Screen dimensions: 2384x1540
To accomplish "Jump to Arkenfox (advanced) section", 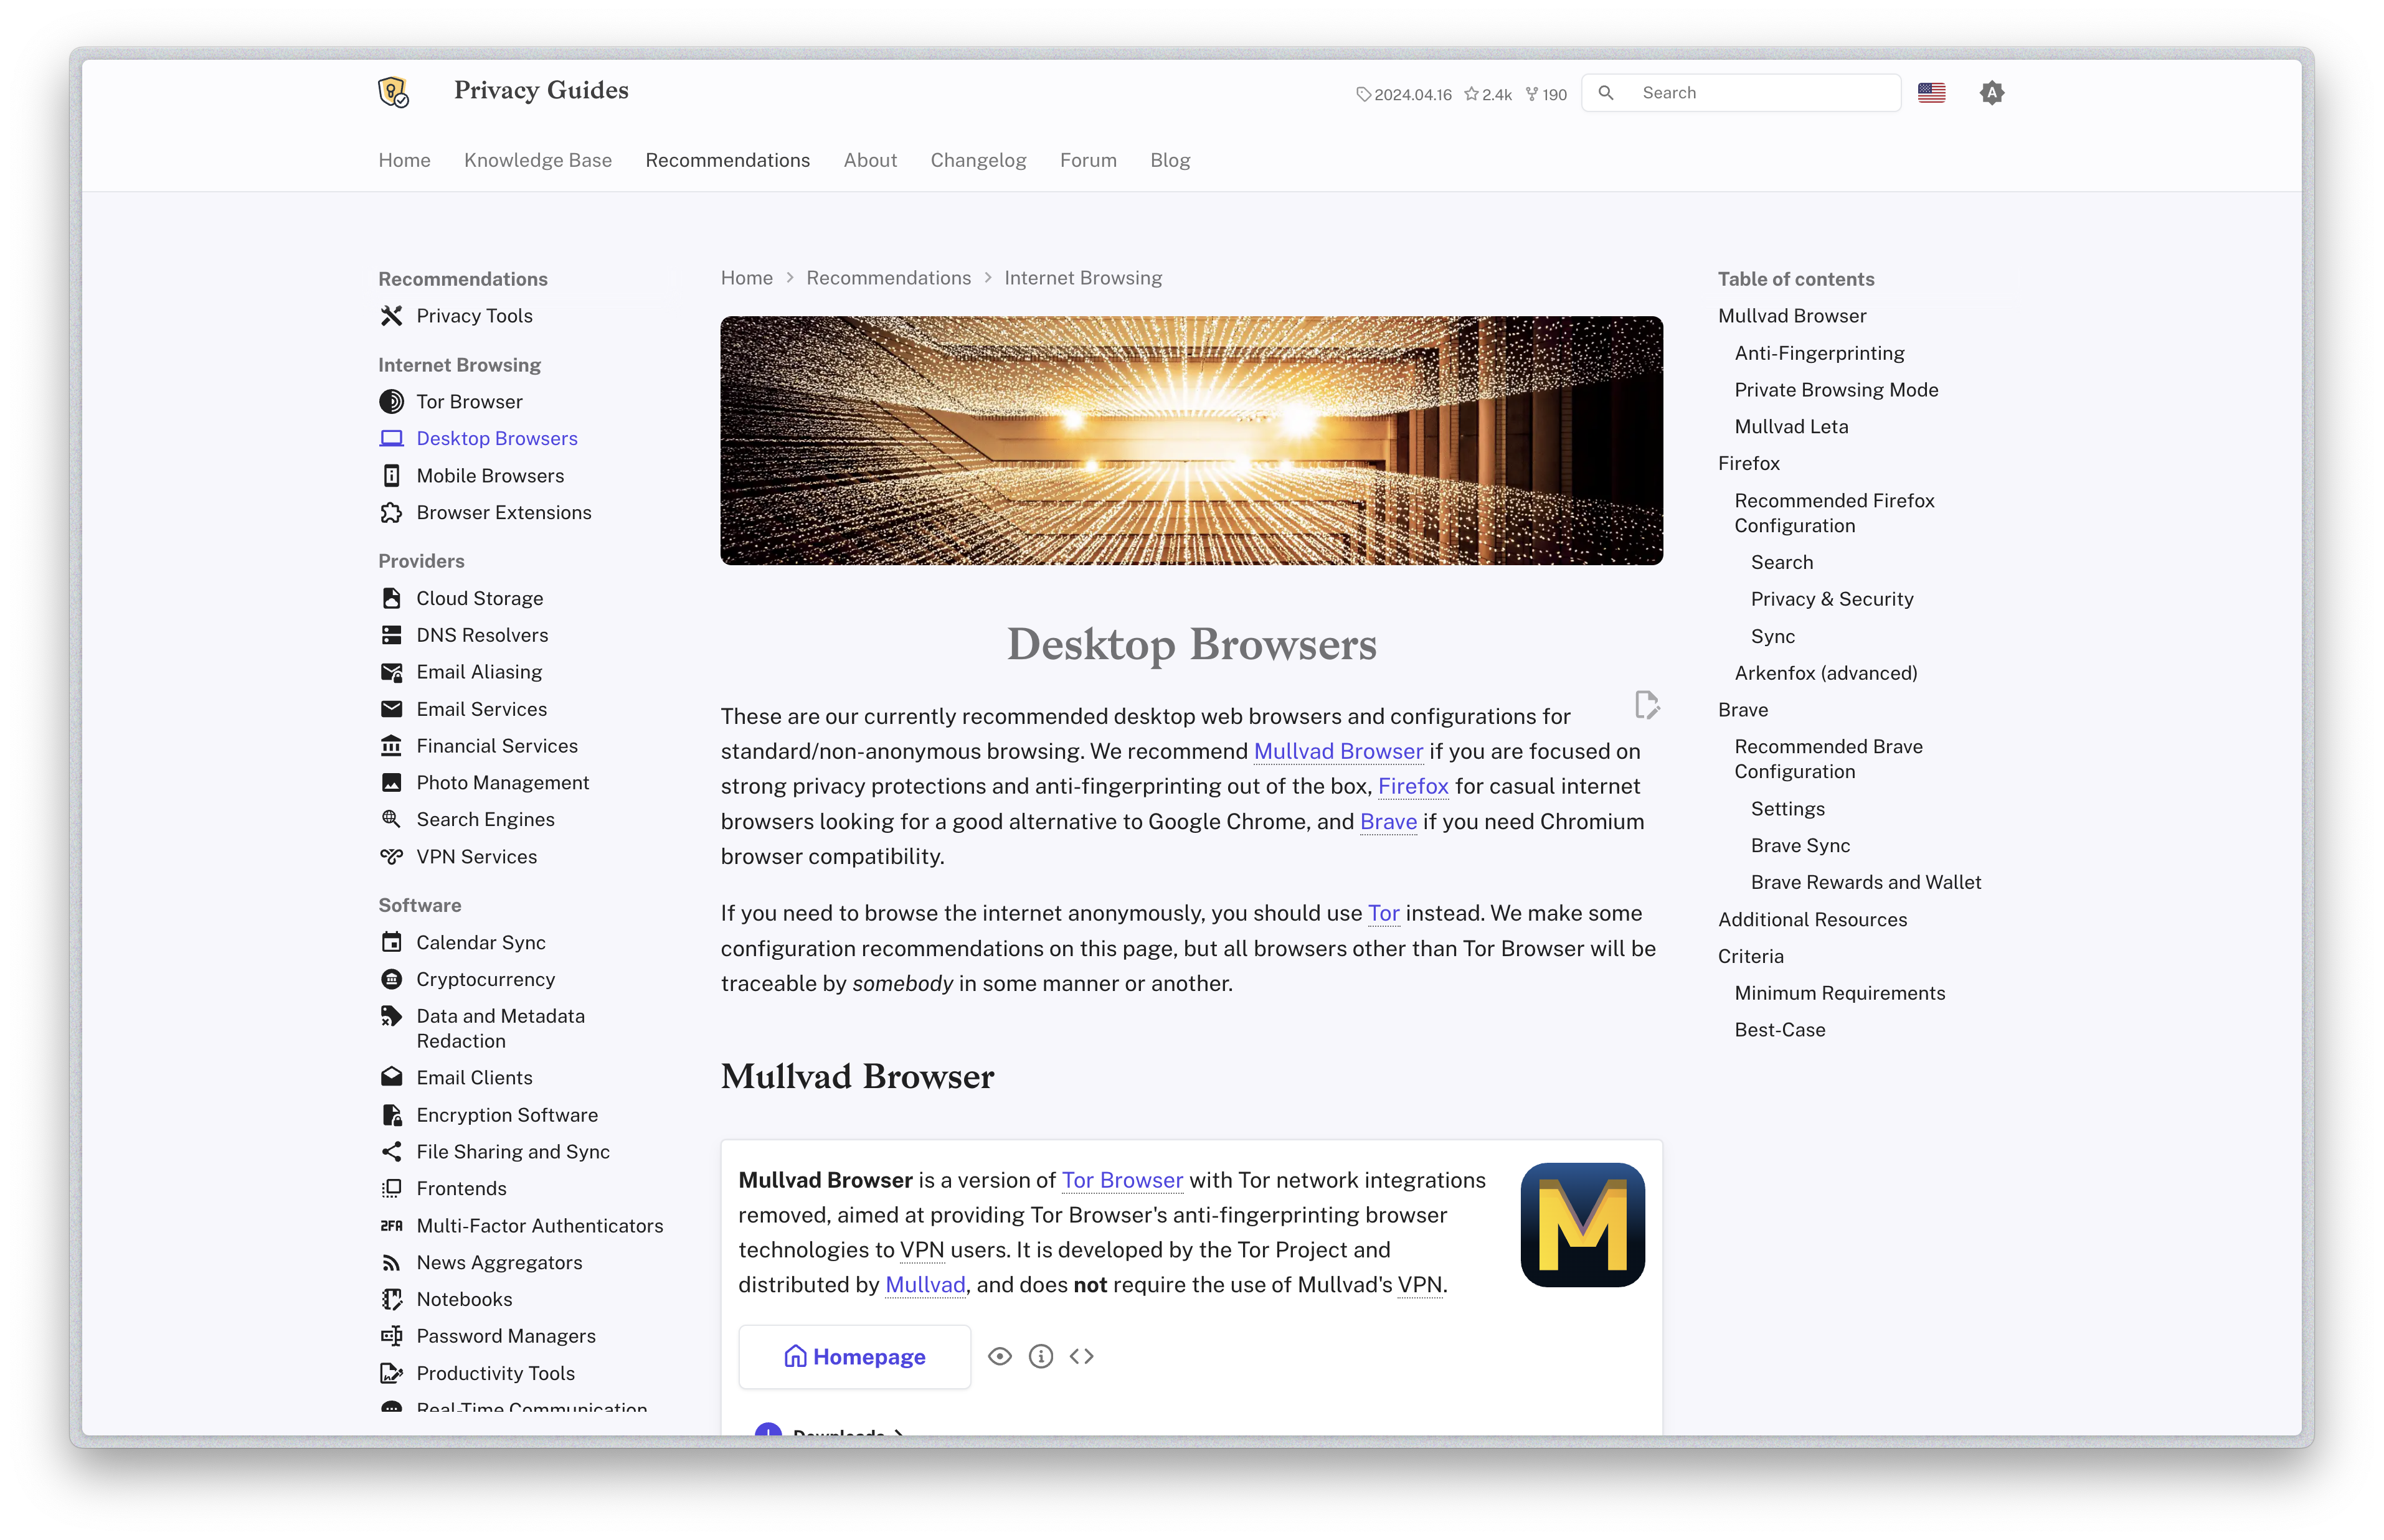I will 1826,673.
